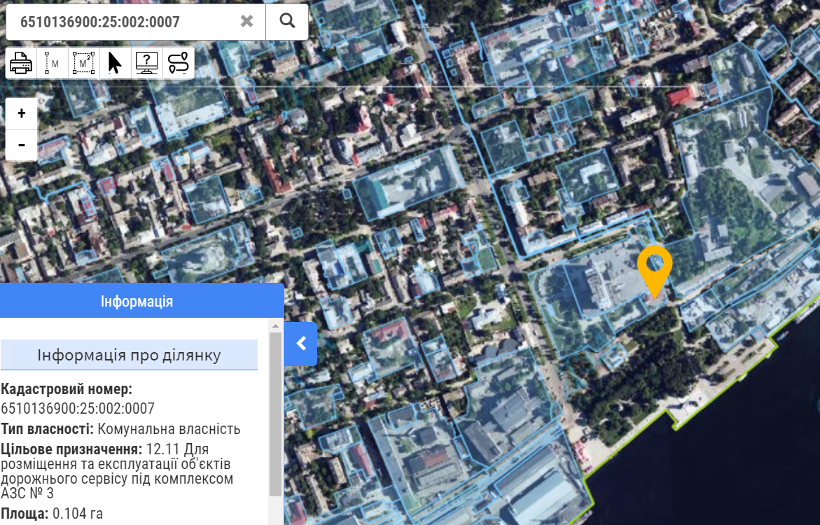
Task: Click the search magnifier button
Action: [287, 21]
